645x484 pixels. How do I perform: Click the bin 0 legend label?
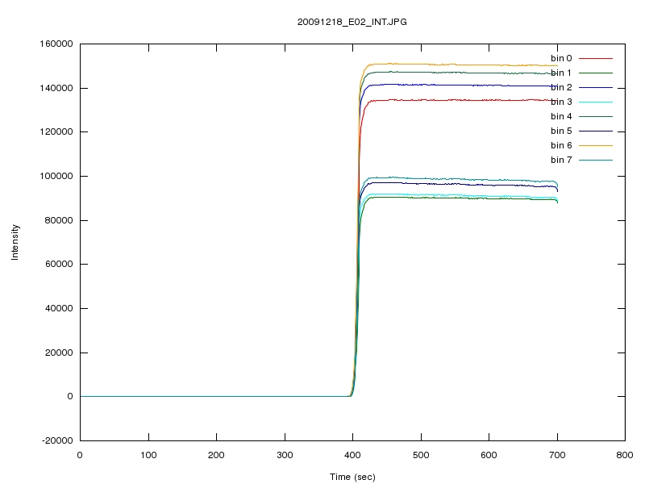(561, 58)
